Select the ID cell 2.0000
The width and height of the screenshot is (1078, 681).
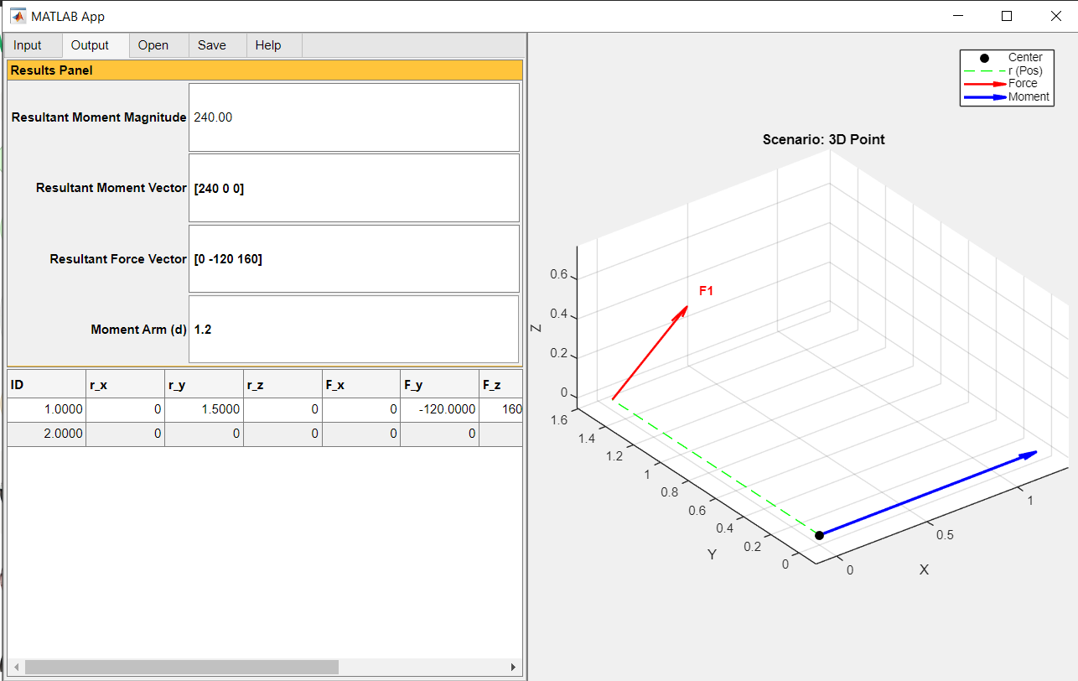[46, 434]
